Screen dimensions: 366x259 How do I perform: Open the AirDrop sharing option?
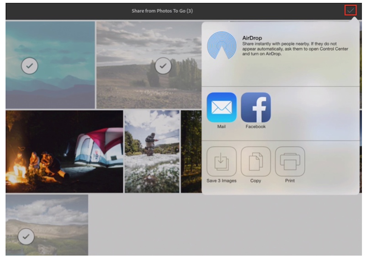pos(222,45)
